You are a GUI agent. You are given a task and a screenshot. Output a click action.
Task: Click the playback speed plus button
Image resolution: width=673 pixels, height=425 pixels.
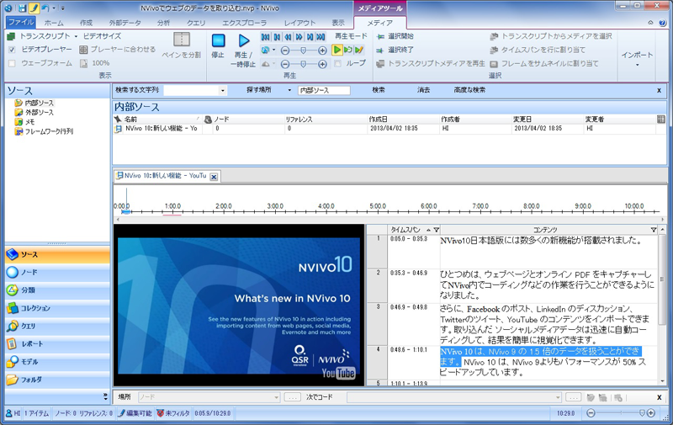pos(322,65)
